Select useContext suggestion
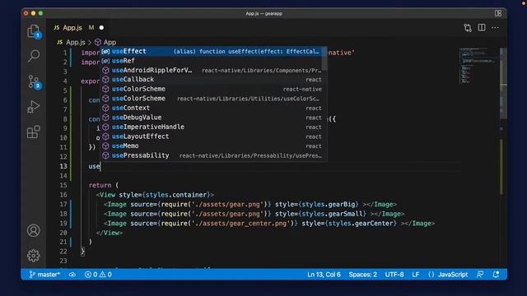This screenshot has height=296, width=527. pyautogui.click(x=212, y=108)
